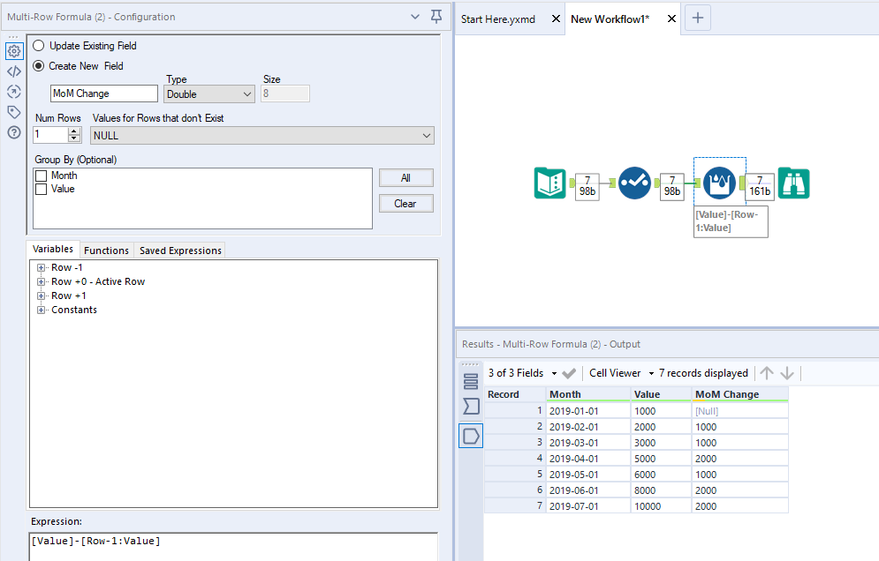Image resolution: width=879 pixels, height=561 pixels.
Task: Enable the Value group by checkbox
Action: pos(42,189)
